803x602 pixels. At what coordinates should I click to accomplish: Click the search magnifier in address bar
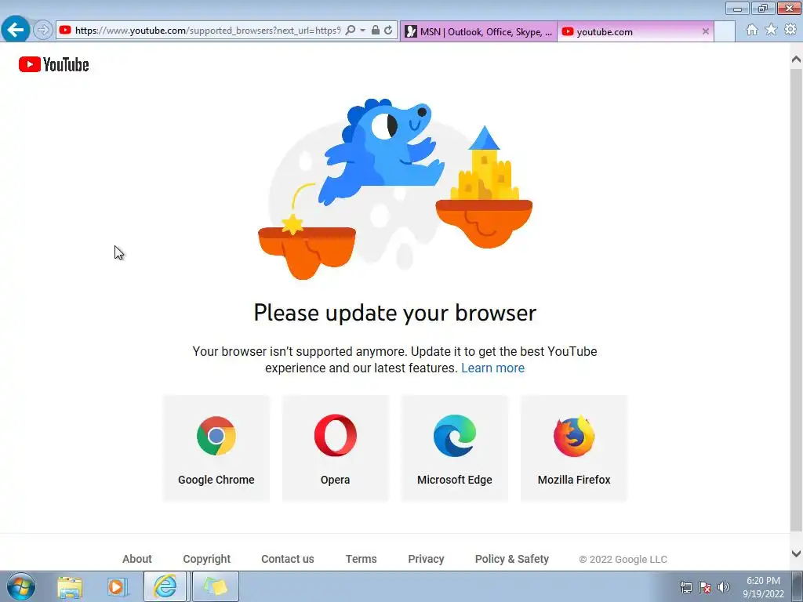351,31
